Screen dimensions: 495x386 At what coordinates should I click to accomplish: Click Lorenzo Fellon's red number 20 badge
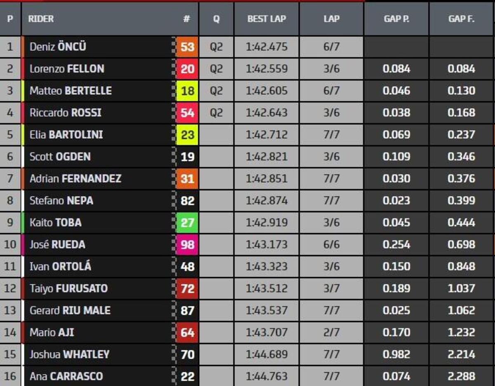[187, 69]
